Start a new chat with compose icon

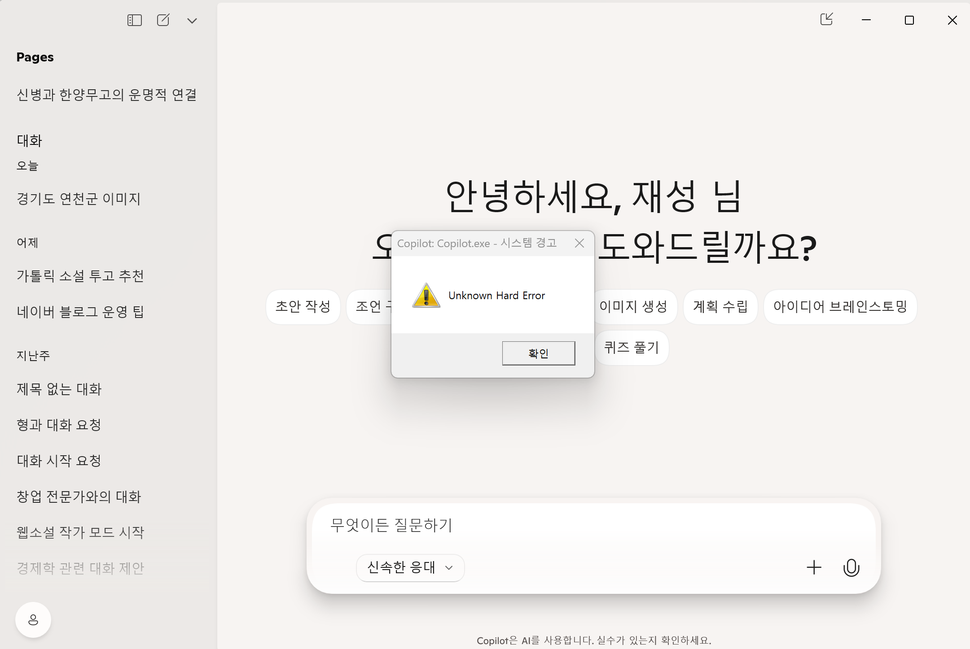coord(163,20)
